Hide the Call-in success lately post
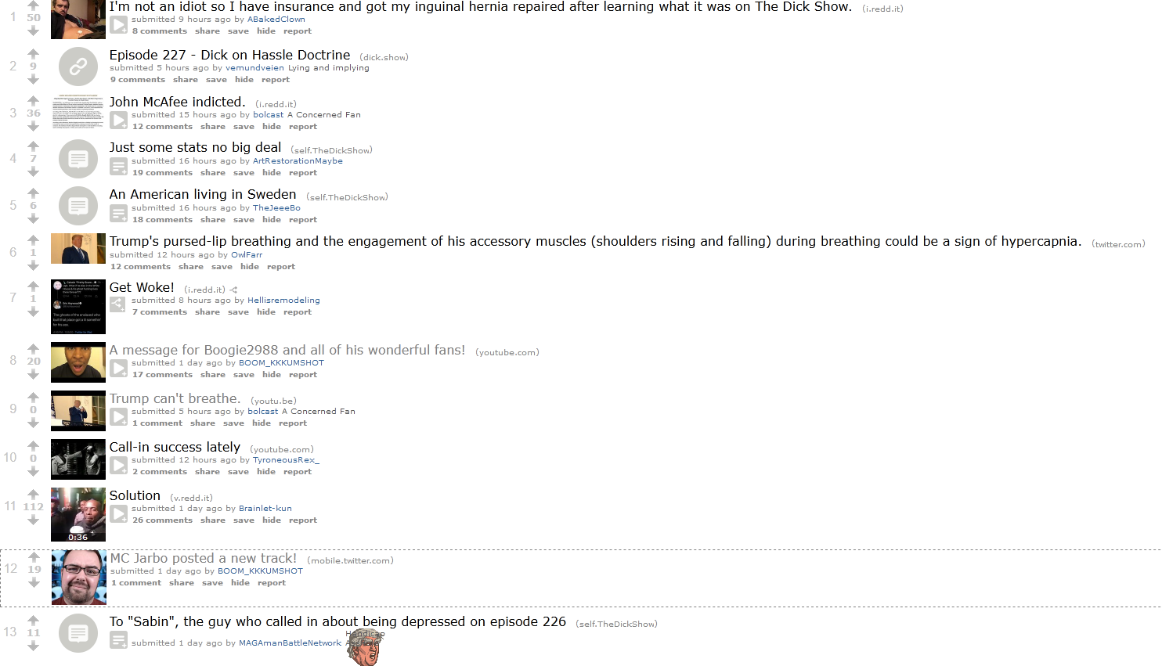This screenshot has width=1162, height=666. [266, 472]
